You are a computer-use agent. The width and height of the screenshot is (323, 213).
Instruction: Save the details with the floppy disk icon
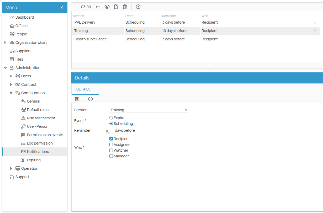click(x=77, y=99)
